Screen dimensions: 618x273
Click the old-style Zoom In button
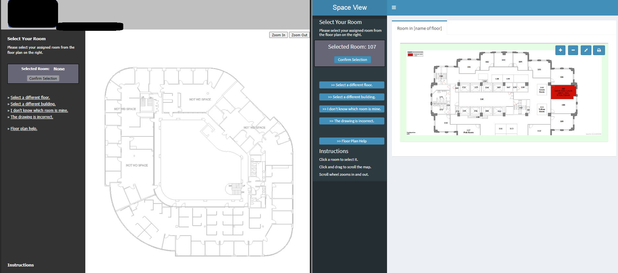coord(278,35)
